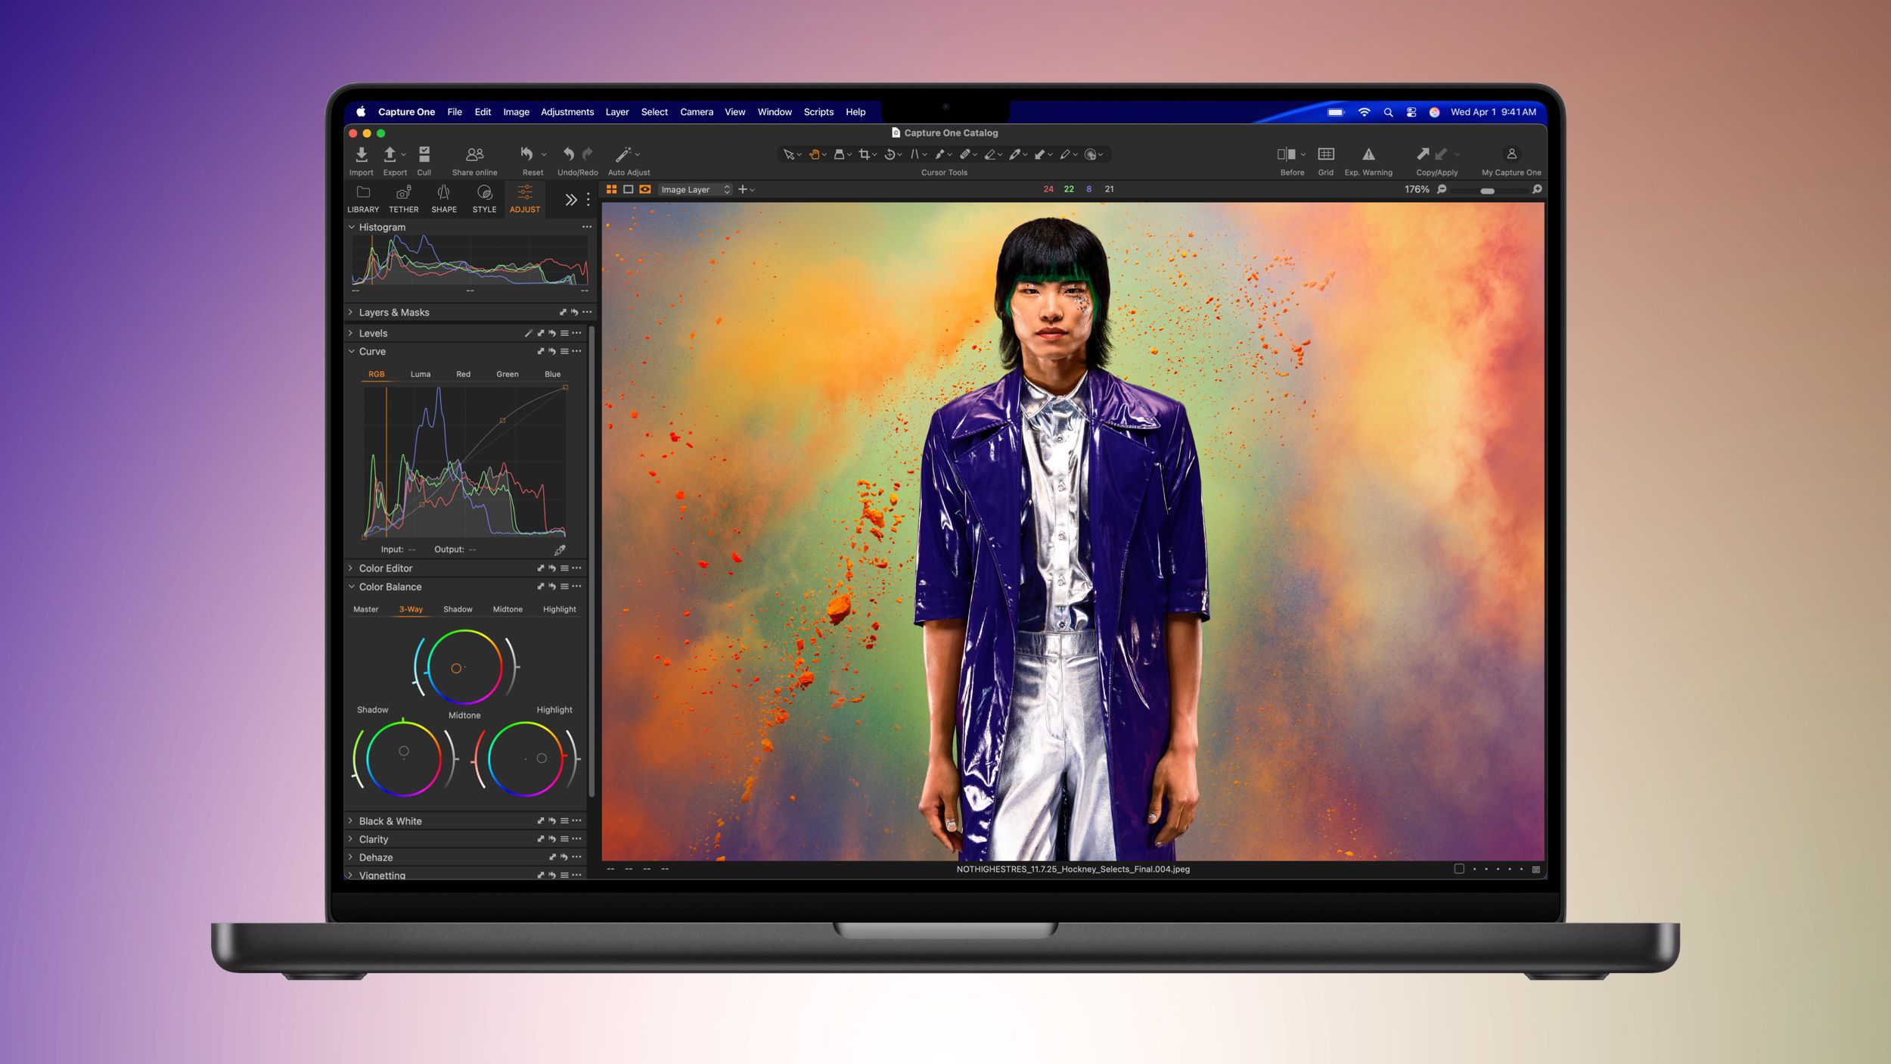Click the Share online button
The image size is (1891, 1064).
(x=474, y=154)
